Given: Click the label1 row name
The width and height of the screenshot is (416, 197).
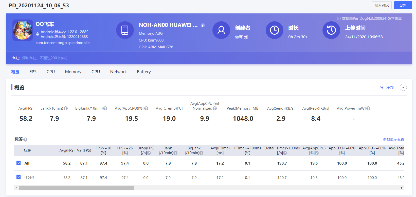Looking at the screenshot, I should (29, 177).
